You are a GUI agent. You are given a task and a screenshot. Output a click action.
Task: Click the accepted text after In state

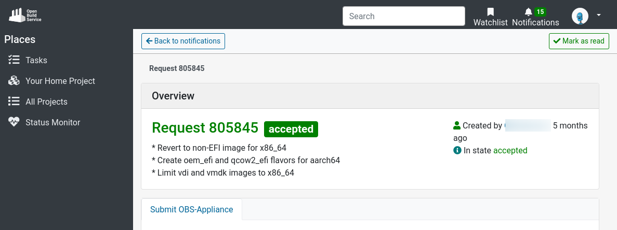point(510,150)
